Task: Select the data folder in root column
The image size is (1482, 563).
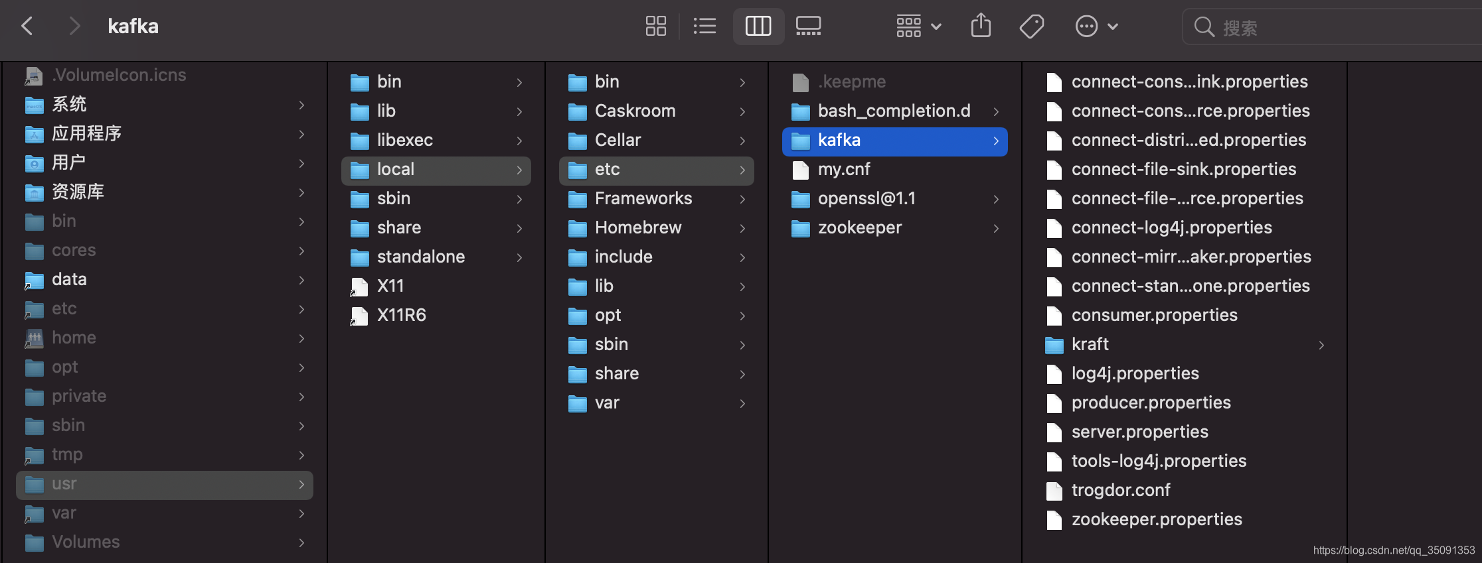Action: coord(165,280)
